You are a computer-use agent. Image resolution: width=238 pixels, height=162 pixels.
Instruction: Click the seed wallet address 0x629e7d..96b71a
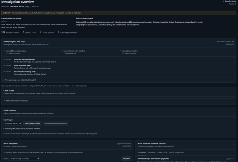[x=17, y=7]
